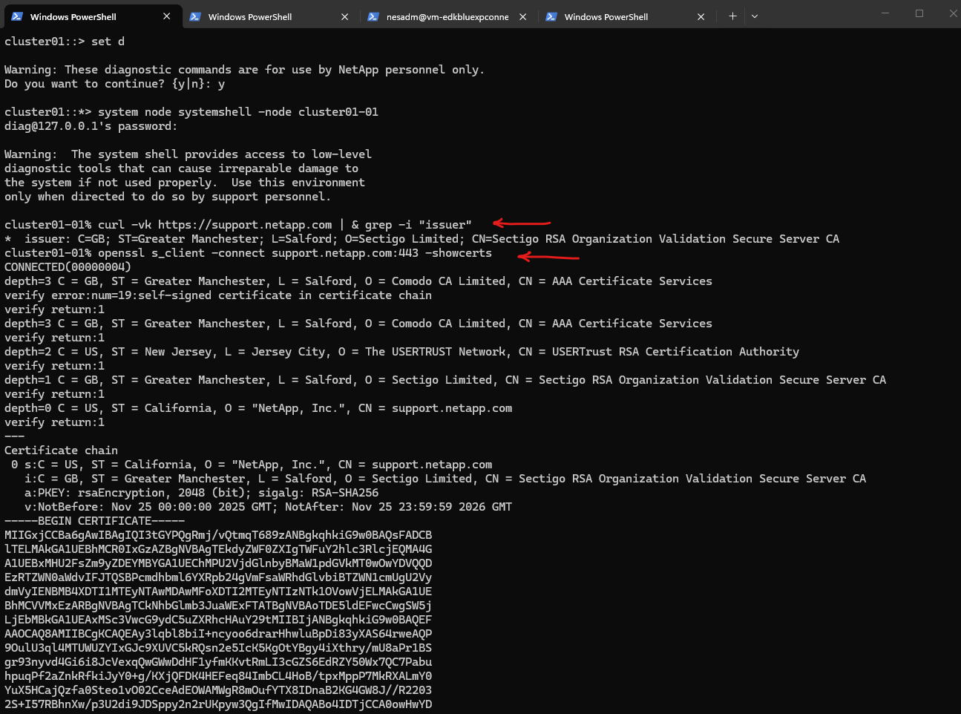Image resolution: width=961 pixels, height=714 pixels.
Task: Click the PowerShell icon on the second tab
Action: (195, 16)
